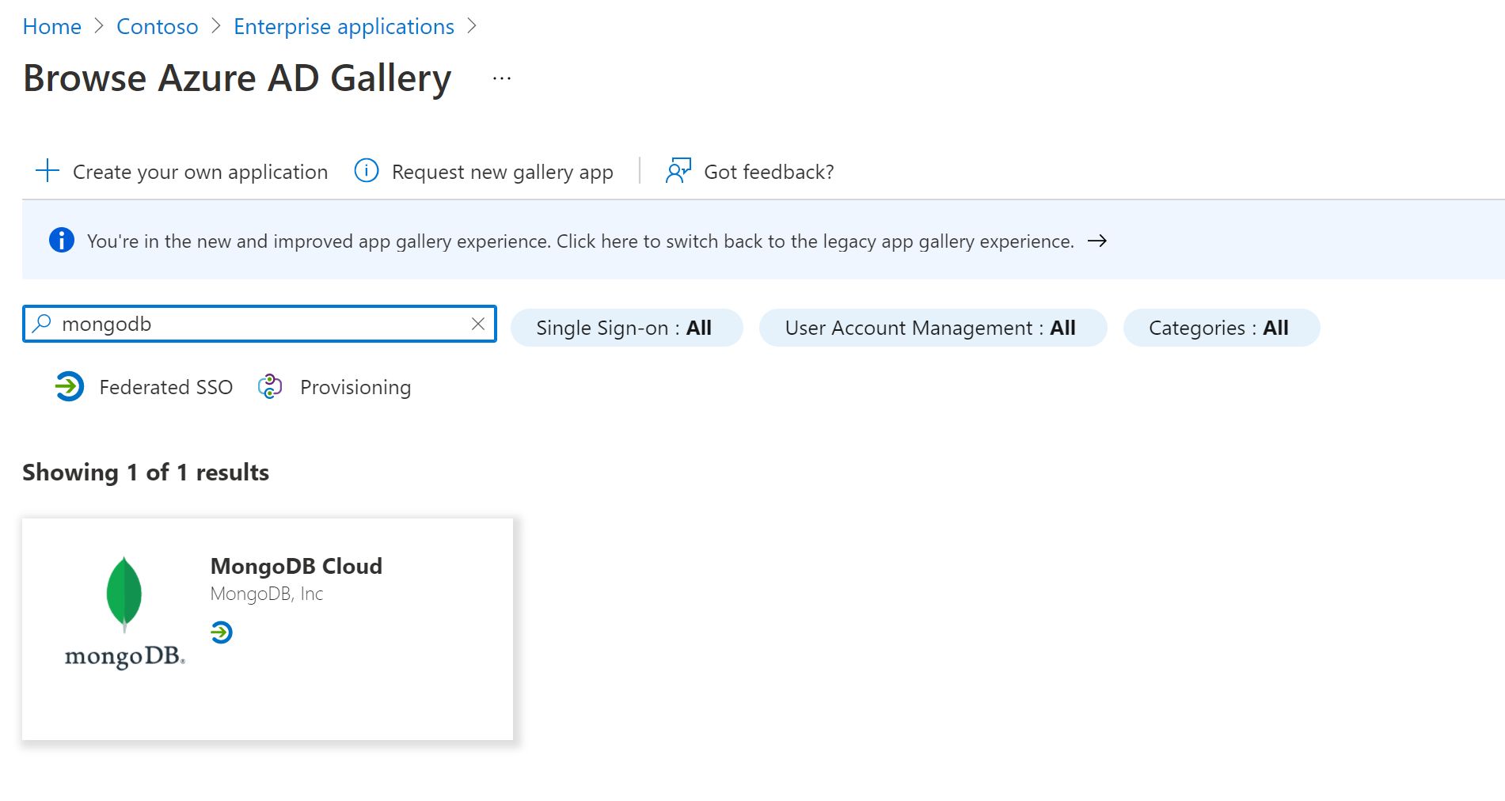Click the Federated SSO legend icon
This screenshot has height=801, width=1505.
(x=70, y=387)
